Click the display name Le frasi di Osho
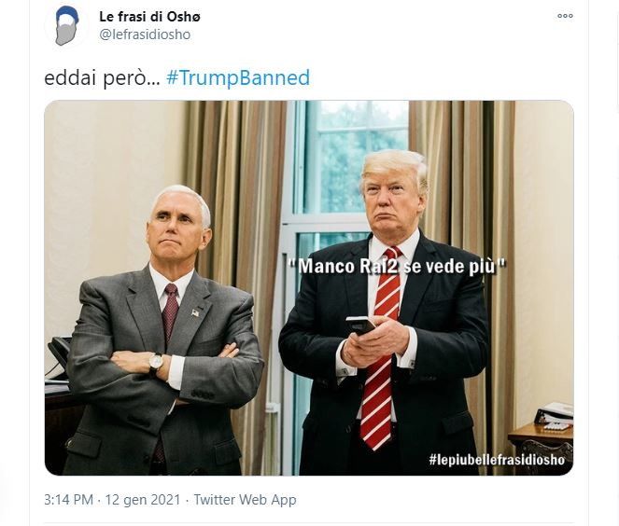 [x=149, y=17]
